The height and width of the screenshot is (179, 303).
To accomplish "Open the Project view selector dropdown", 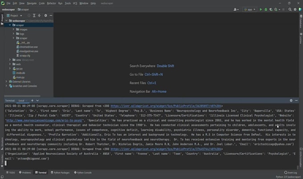I will pos(14,16).
